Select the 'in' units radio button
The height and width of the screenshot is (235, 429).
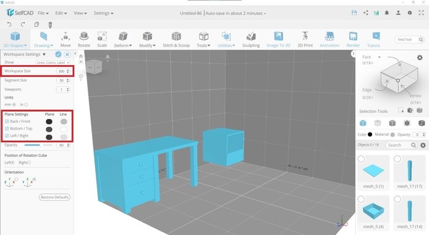point(26,105)
